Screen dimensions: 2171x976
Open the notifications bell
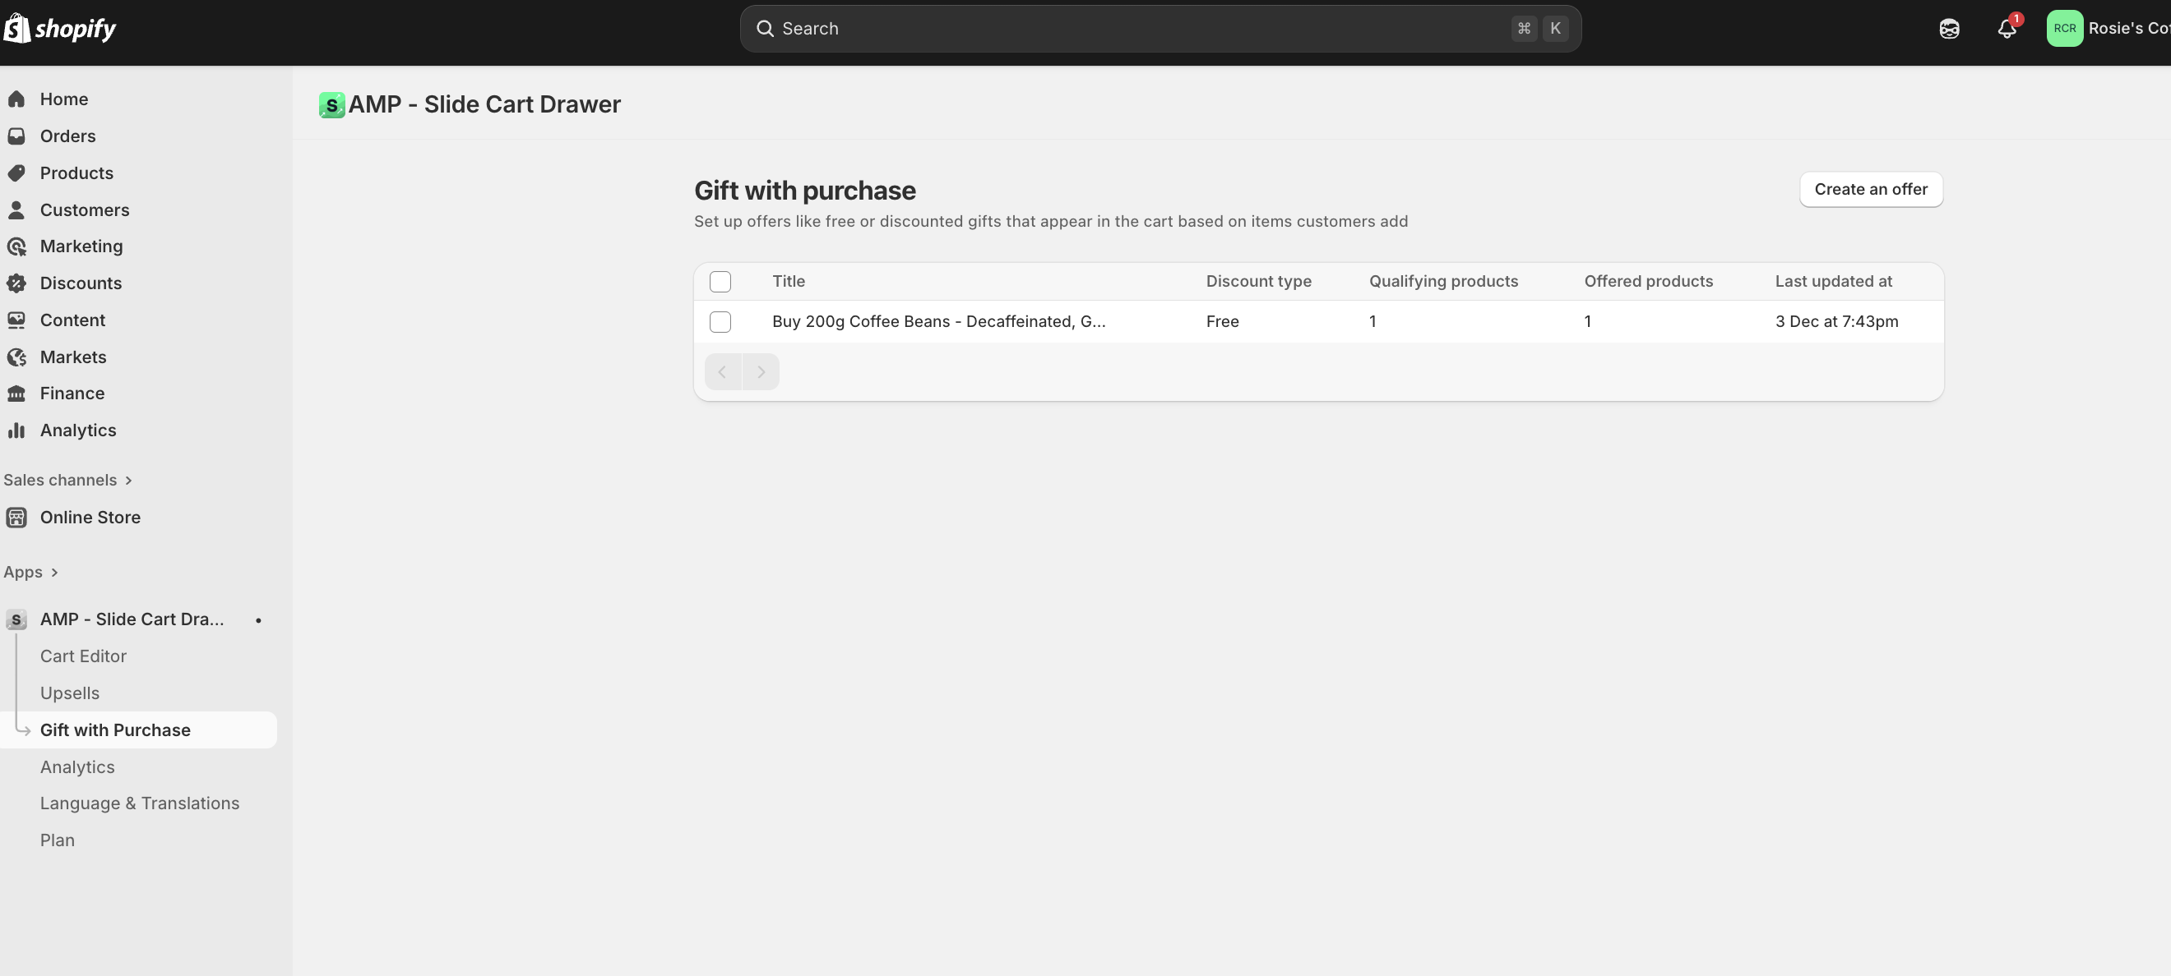[2007, 29]
